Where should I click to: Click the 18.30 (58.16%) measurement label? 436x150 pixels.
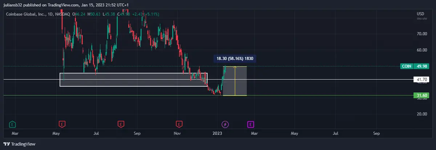234,58
